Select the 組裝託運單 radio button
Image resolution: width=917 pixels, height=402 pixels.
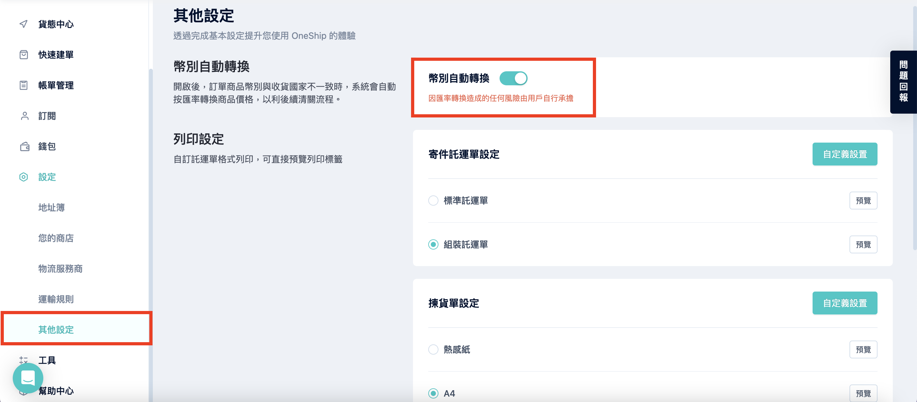coord(433,244)
